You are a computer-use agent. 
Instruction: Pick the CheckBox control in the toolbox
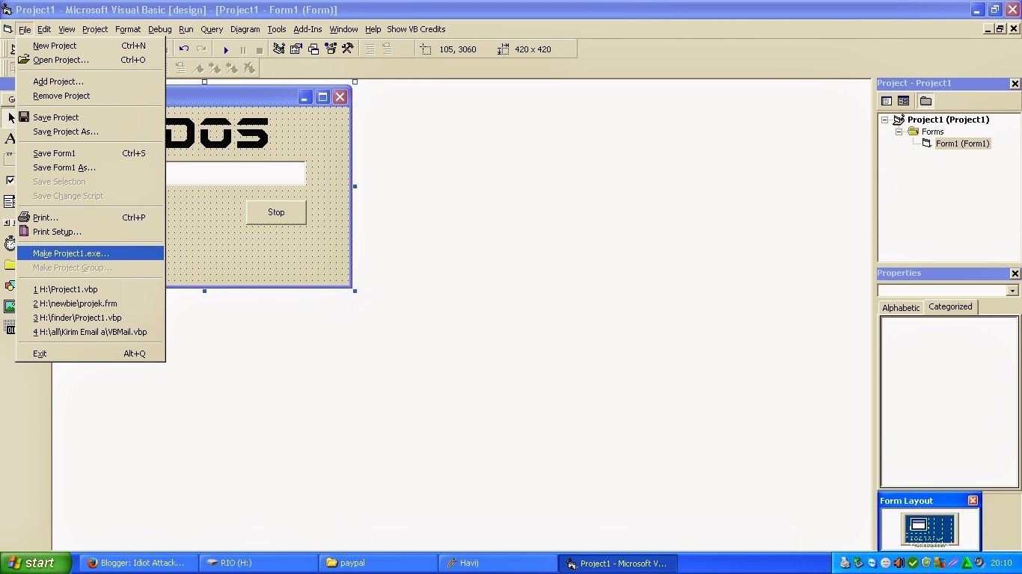[x=10, y=180]
